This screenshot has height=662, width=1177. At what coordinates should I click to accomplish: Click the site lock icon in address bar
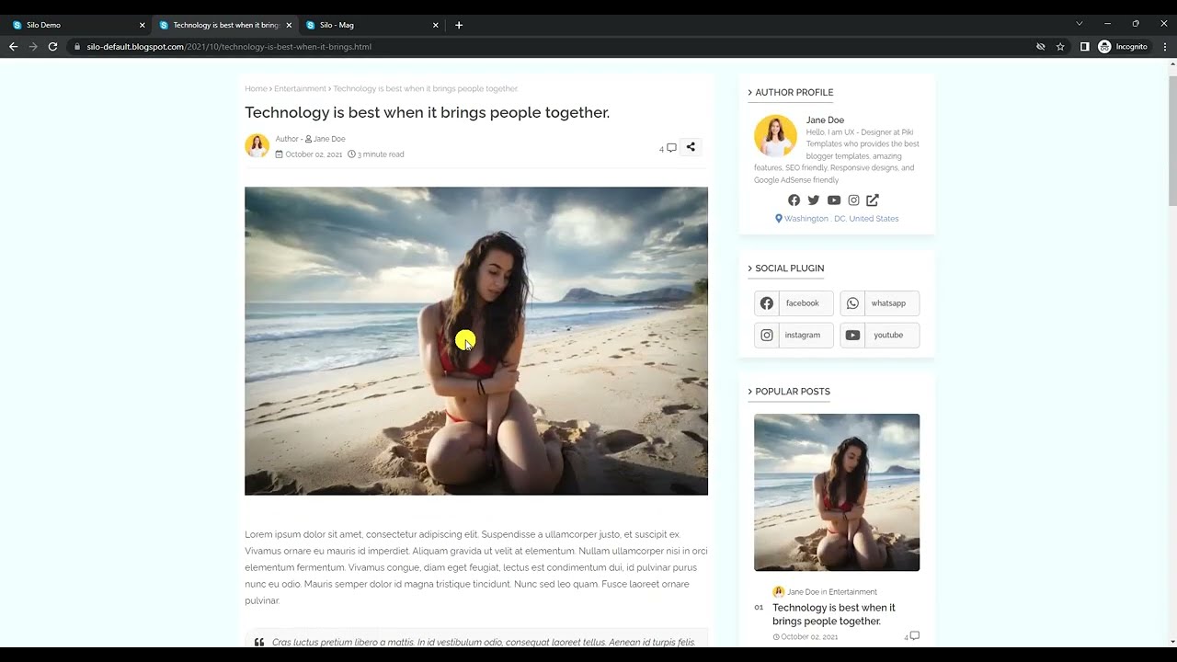(x=77, y=47)
